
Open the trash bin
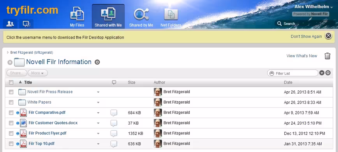point(327,56)
